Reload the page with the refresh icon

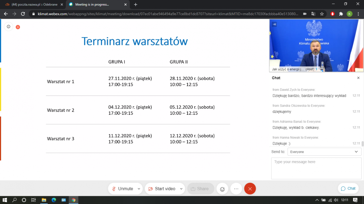click(23, 14)
